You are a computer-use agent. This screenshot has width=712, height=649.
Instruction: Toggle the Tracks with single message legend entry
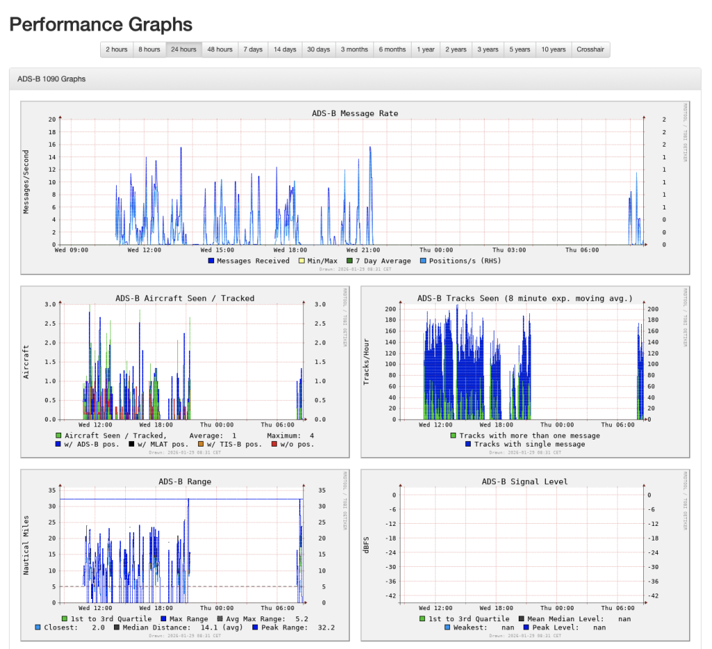point(468,445)
